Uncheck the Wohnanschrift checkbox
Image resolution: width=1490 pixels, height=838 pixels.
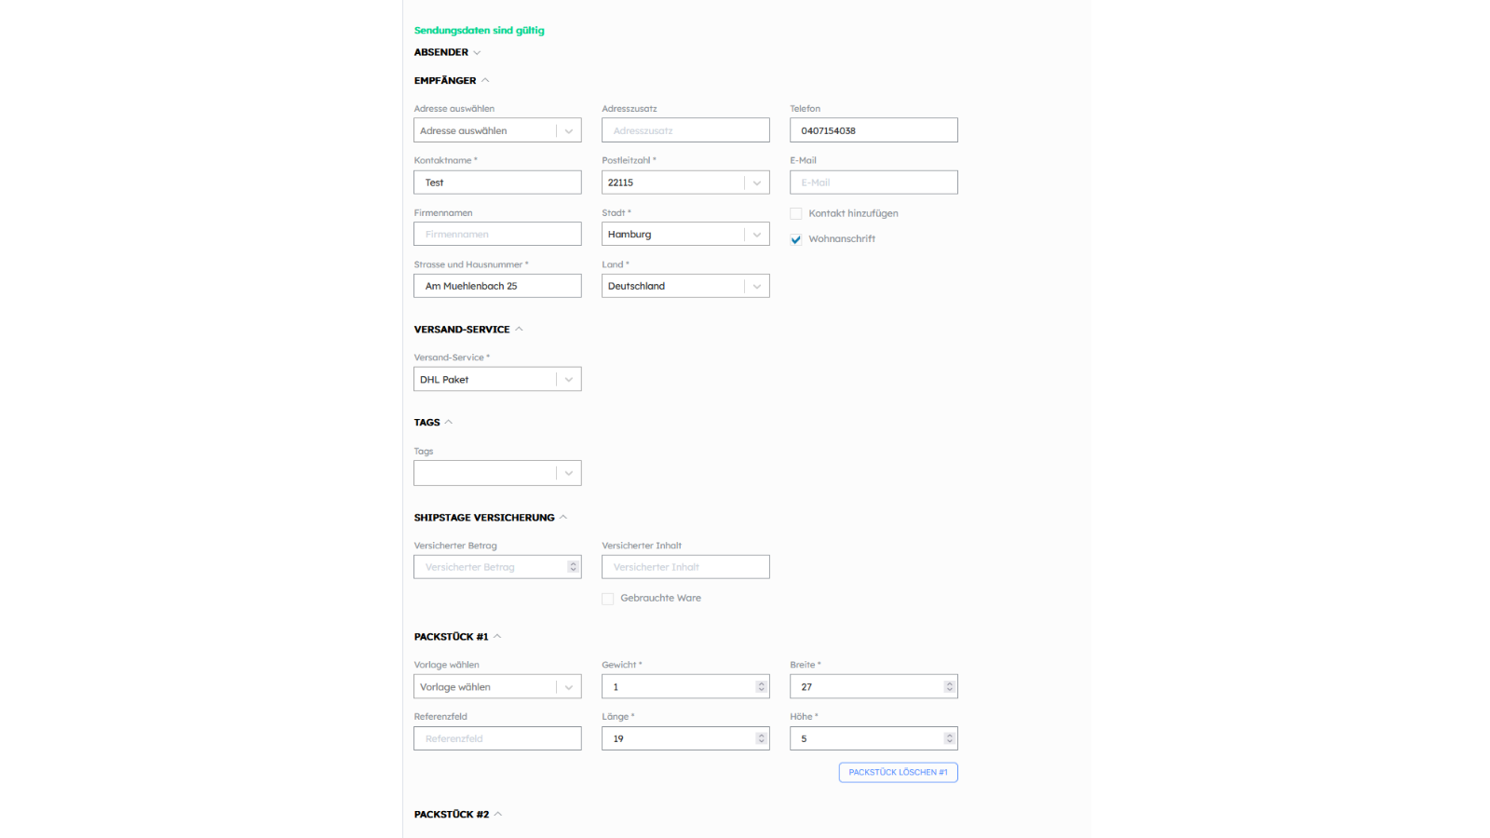(x=796, y=239)
